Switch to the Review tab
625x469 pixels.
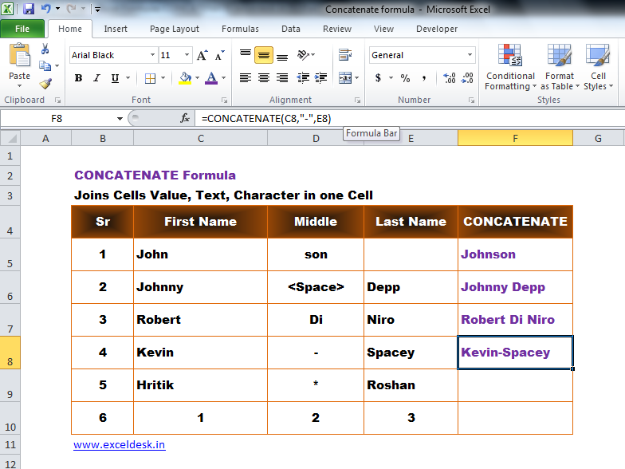click(337, 29)
